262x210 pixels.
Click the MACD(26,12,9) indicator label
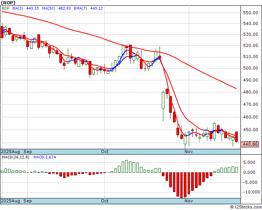click(x=15, y=157)
